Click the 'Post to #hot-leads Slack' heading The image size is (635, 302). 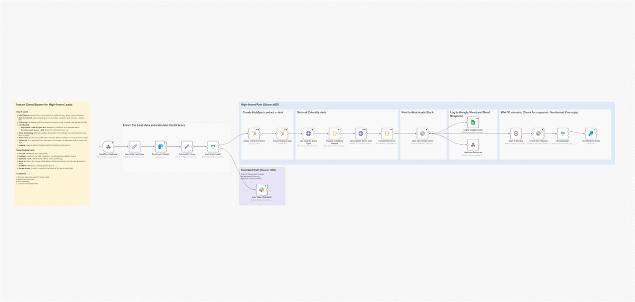point(418,112)
